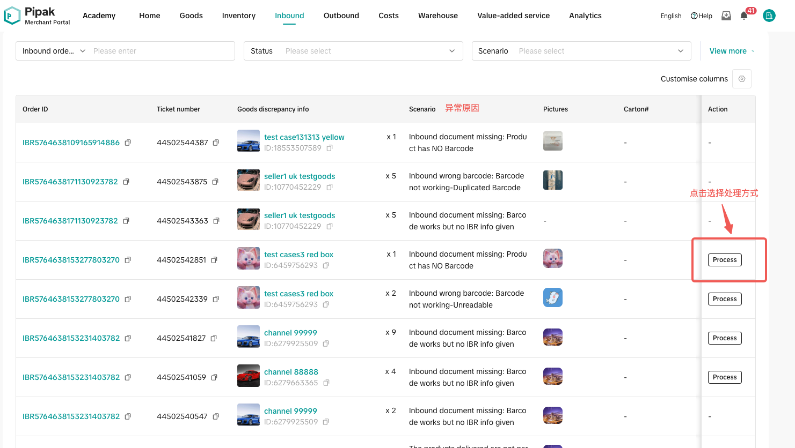
Task: Open the Analytics menu
Action: coord(585,16)
